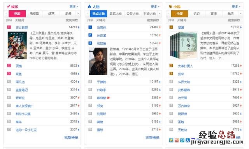Open the 言情 tab
Screen dimensions: 249x149
[214, 14]
